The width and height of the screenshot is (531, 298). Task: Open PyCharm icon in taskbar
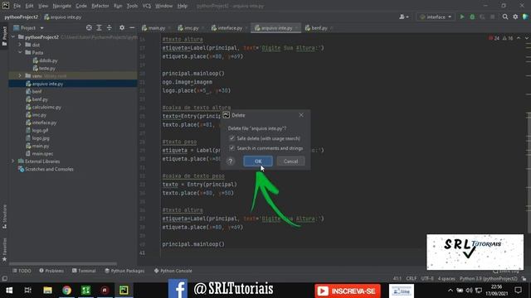tap(124, 291)
